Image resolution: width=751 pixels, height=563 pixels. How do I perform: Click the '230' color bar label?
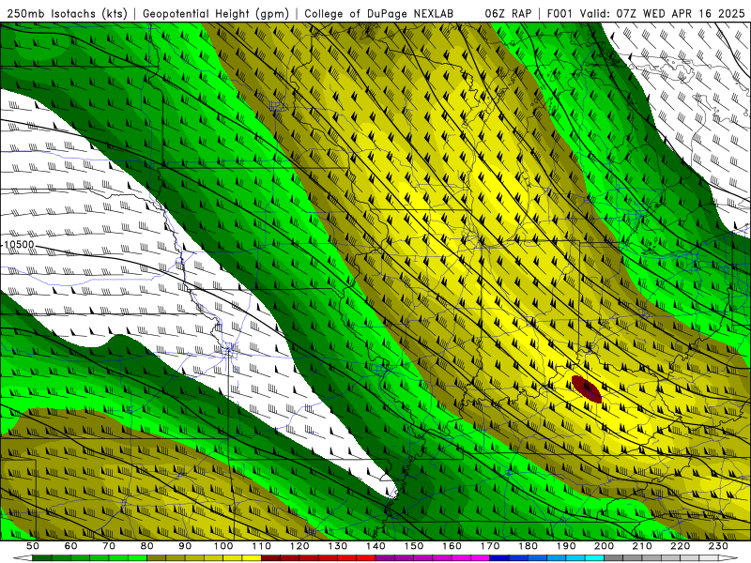pyautogui.click(x=718, y=546)
